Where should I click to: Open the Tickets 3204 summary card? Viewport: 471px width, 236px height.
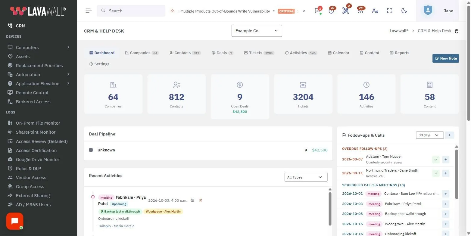[303, 94]
